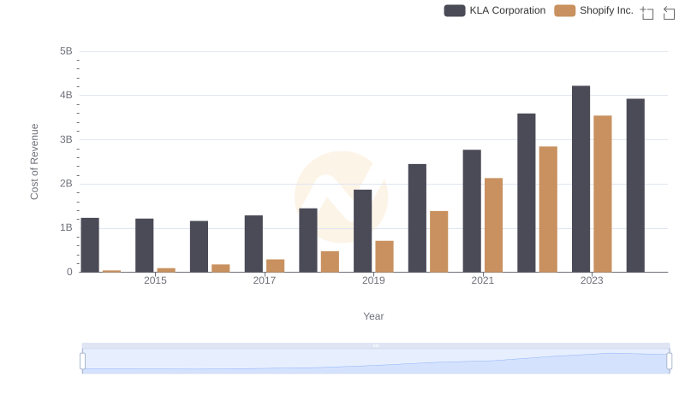Click the 2B y-axis label

point(66,184)
